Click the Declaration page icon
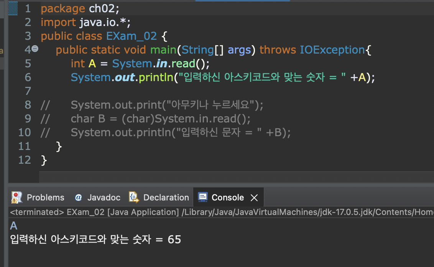Image resolution: width=434 pixels, height=267 pixels. [x=134, y=197]
